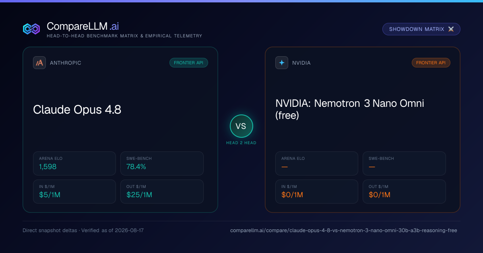
Task: Select Nemotron's OUT $0/1M price card
Action: pyautogui.click(x=404, y=192)
